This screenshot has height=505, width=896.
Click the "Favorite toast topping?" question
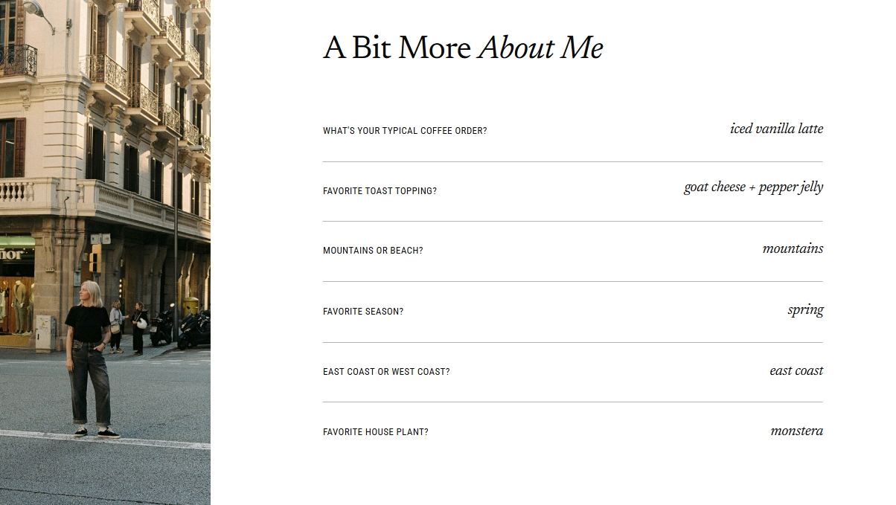[380, 191]
